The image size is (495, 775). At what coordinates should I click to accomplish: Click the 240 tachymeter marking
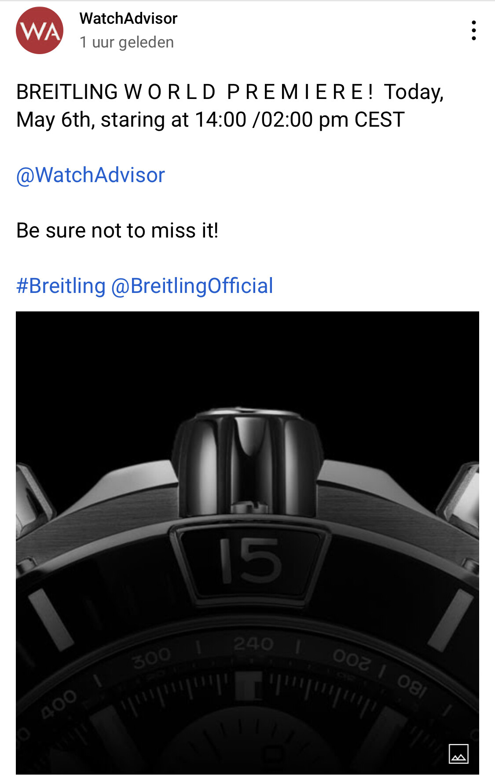click(253, 644)
